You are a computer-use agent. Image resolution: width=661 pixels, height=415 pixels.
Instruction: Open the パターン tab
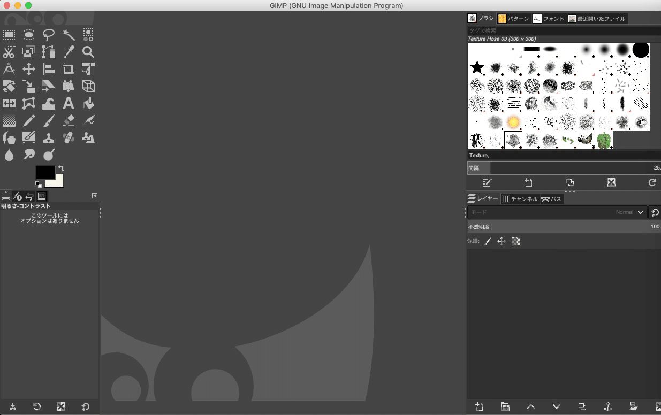(x=513, y=18)
